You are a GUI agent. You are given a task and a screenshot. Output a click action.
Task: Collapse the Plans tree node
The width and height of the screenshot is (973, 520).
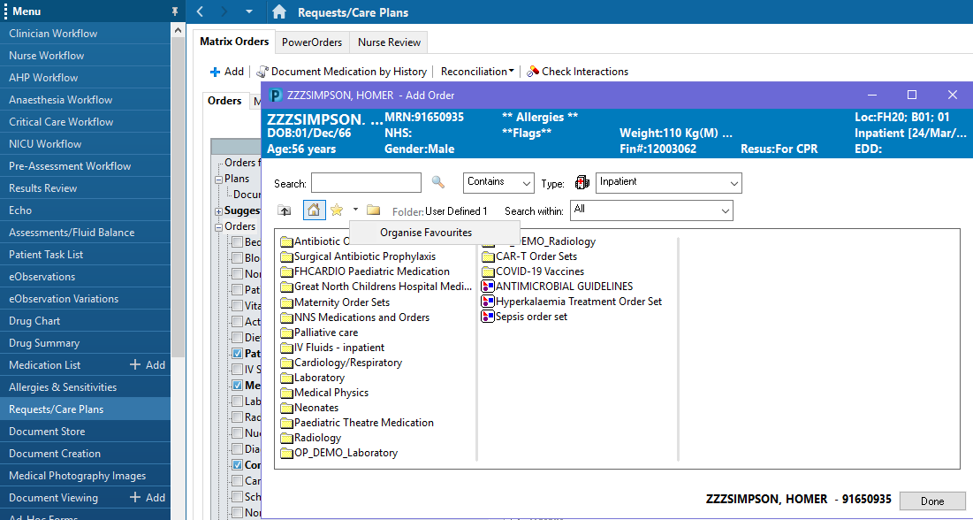[x=218, y=179]
